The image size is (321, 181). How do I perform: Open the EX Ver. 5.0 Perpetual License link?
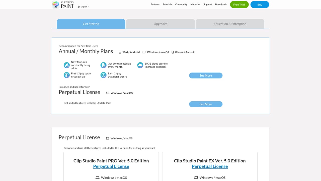210,166
